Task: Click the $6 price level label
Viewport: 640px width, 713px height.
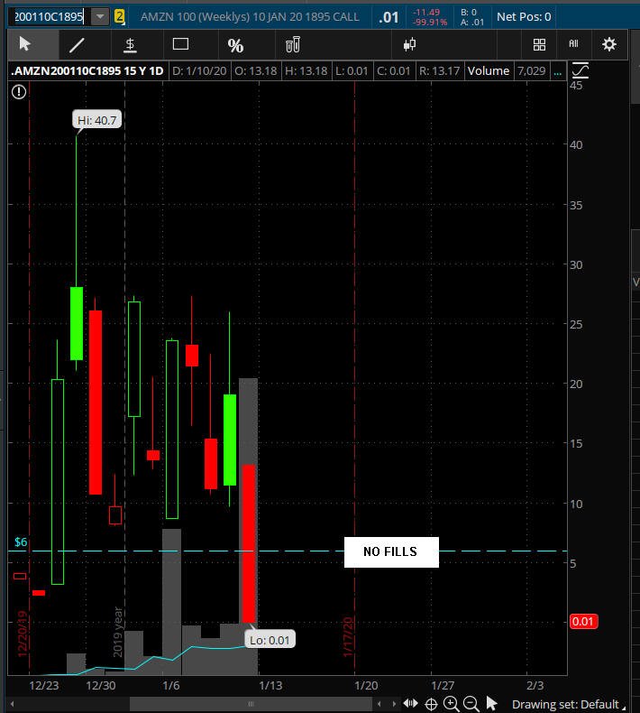Action: pos(21,542)
